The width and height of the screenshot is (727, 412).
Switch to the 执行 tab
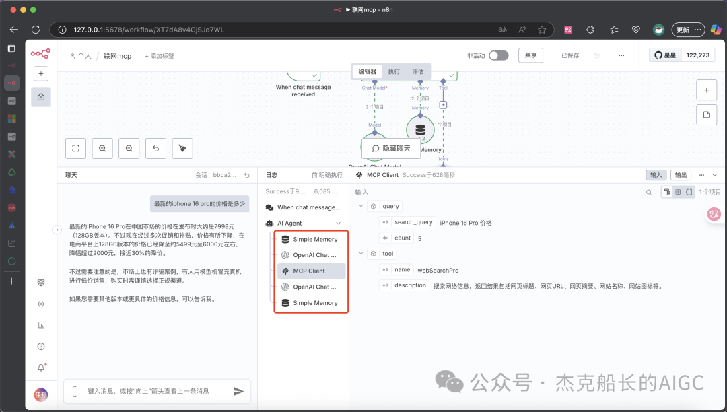(x=394, y=71)
